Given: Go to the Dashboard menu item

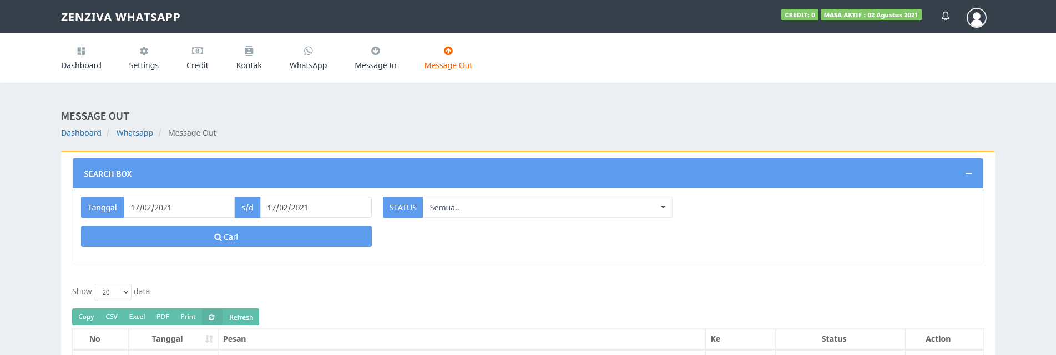Looking at the screenshot, I should tap(81, 65).
